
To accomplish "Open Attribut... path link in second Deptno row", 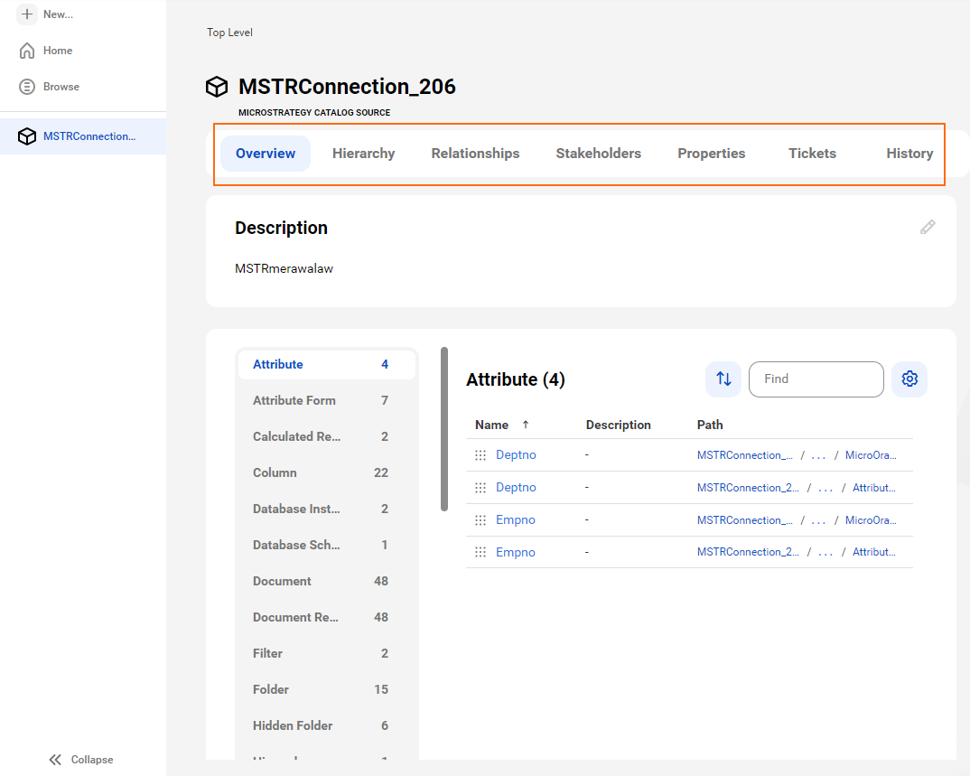I will point(874,488).
